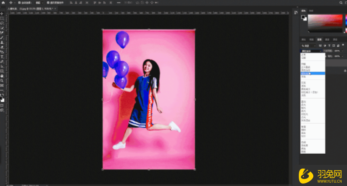The width and height of the screenshot is (347, 186).
Task: Select the Lasso tool
Action: click(2, 23)
